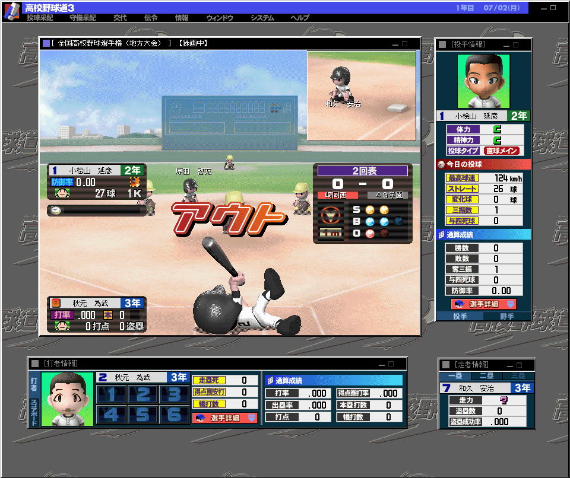Select strike zone cell 1 in batter grid
The height and width of the screenshot is (478, 570).
tap(111, 394)
